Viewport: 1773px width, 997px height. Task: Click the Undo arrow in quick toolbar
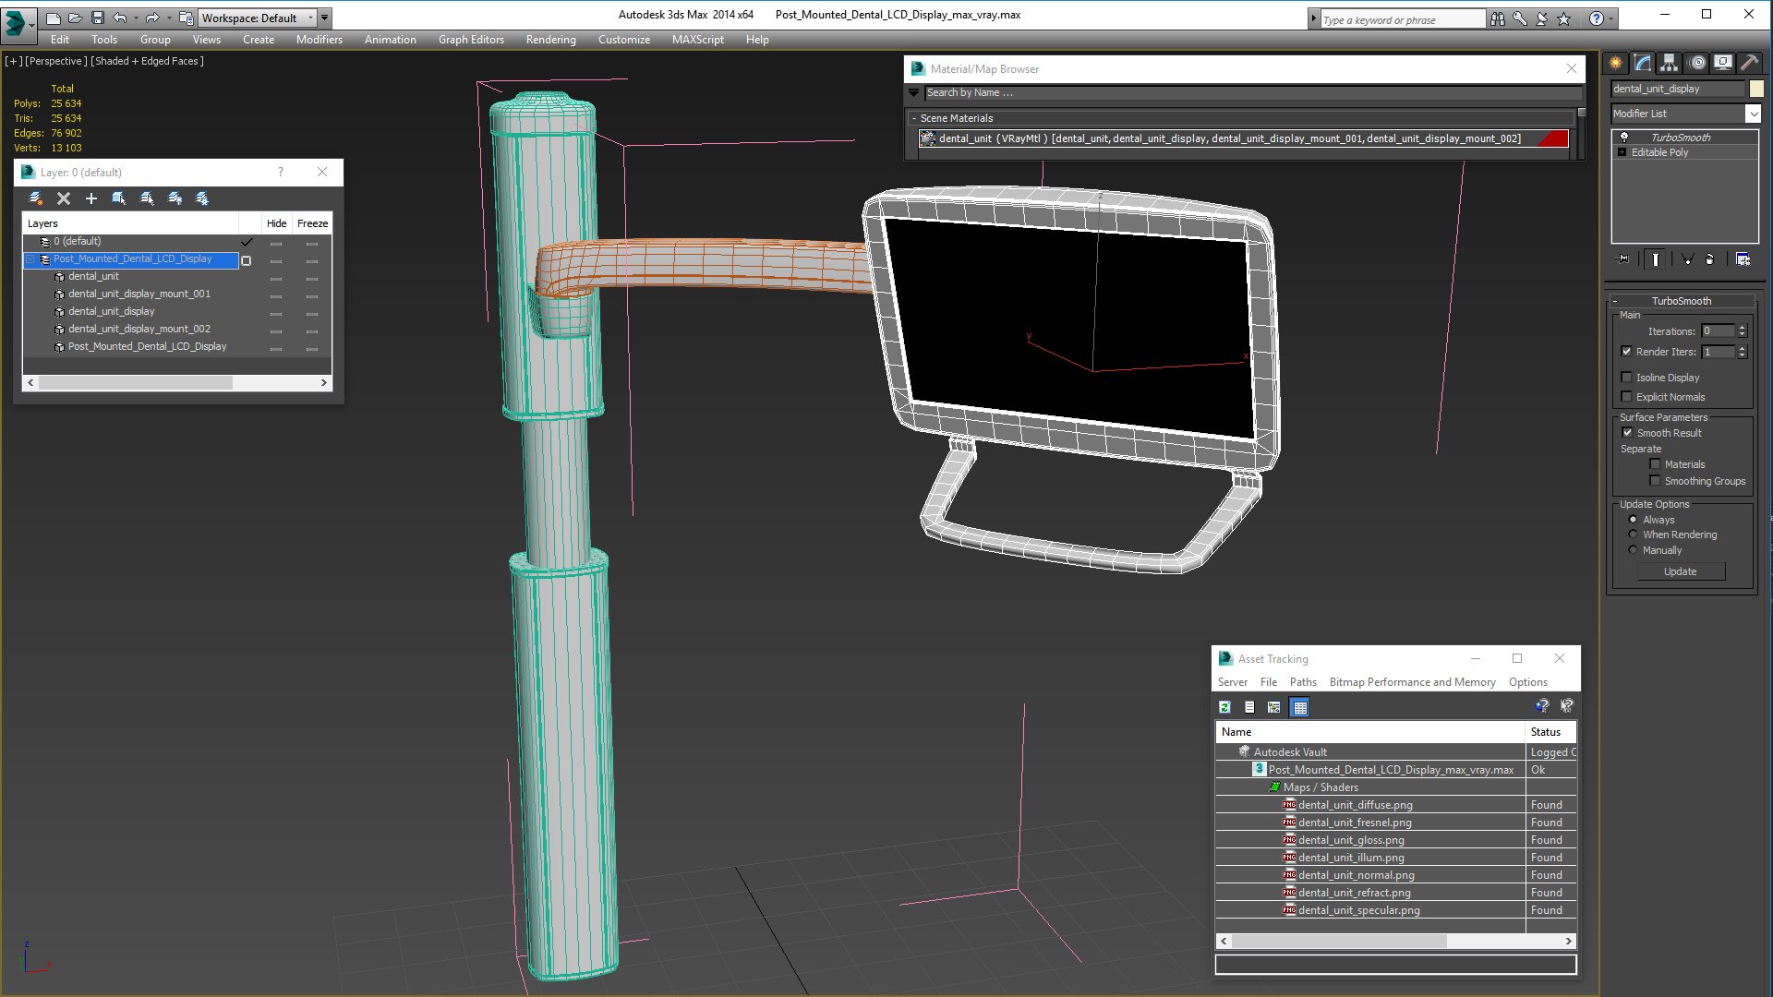[x=120, y=18]
